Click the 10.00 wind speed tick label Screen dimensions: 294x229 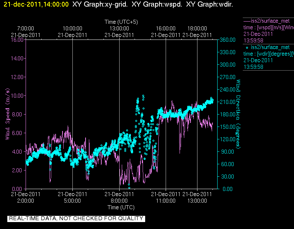coord(17,95)
